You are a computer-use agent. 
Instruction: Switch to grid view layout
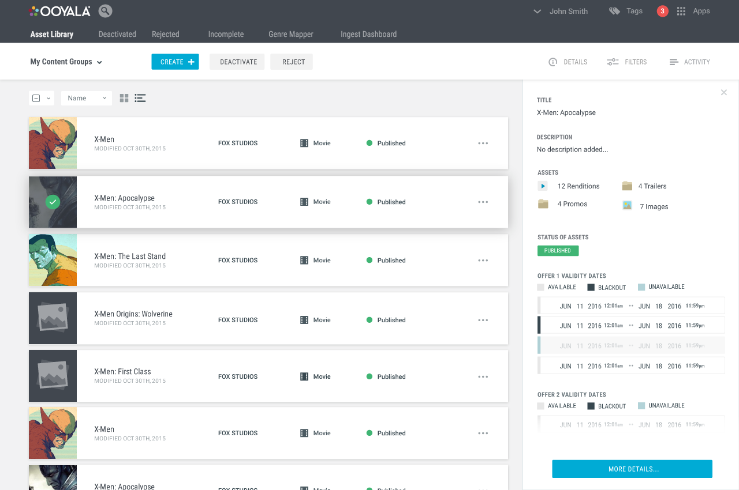(x=124, y=98)
